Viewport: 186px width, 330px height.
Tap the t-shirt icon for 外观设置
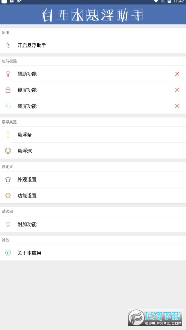(8, 179)
